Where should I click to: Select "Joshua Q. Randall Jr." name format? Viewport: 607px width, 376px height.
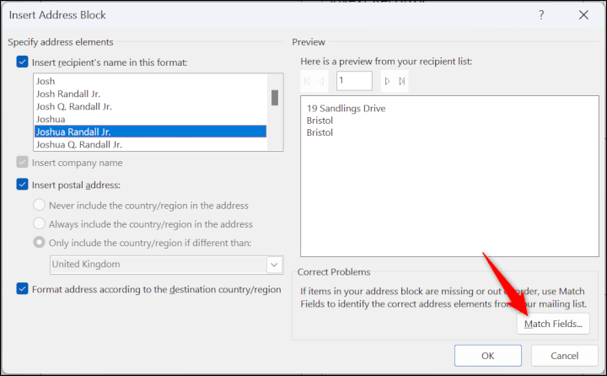coord(85,144)
